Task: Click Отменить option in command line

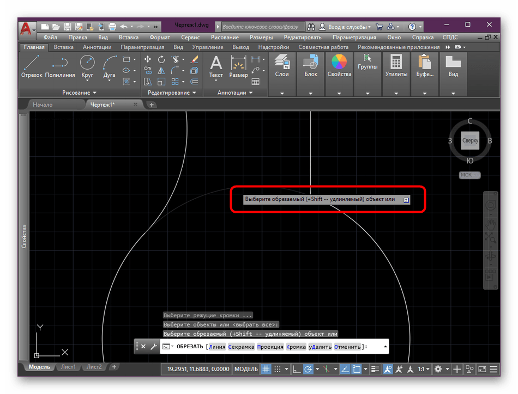Action: pos(347,347)
